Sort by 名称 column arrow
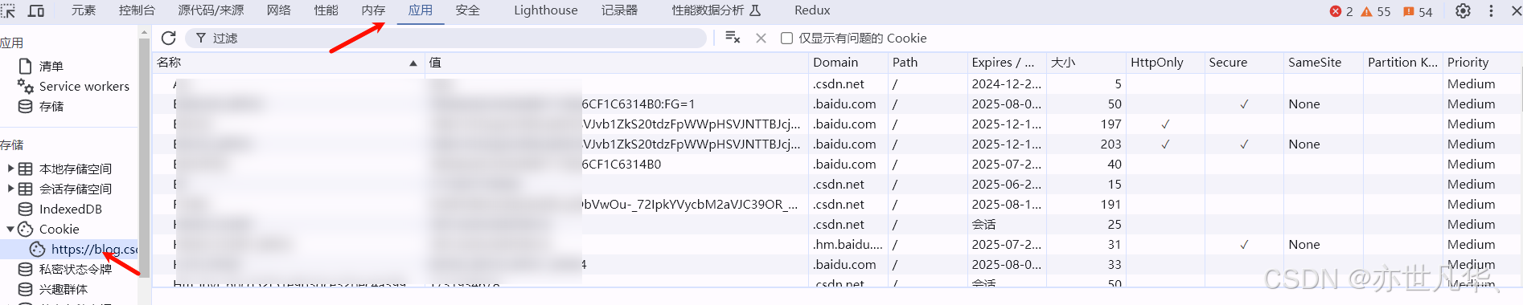The width and height of the screenshot is (1523, 305). [413, 63]
